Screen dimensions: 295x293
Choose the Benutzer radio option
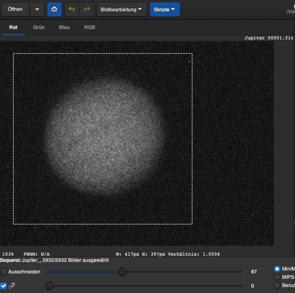277,286
